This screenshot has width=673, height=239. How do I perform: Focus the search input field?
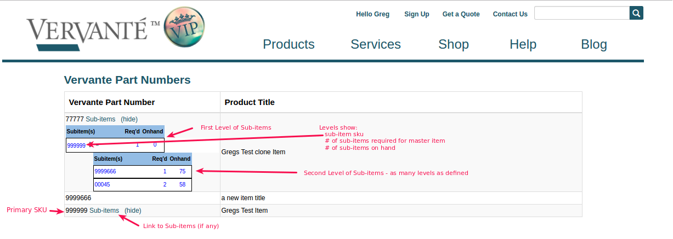[581, 13]
